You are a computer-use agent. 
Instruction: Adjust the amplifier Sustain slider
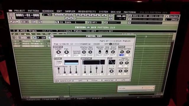[x=97, y=70]
